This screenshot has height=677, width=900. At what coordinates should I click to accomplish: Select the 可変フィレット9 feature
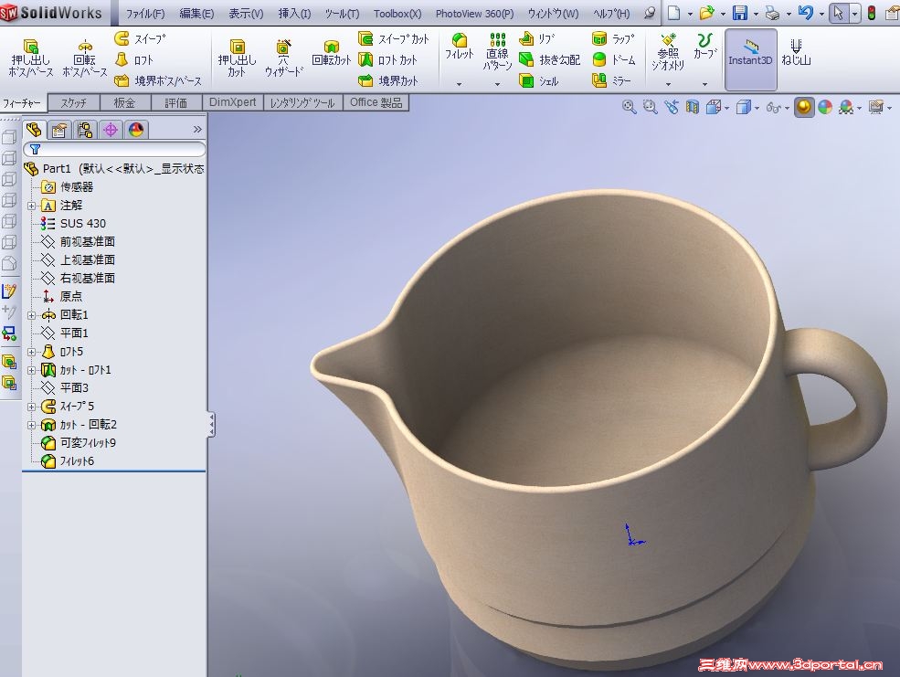click(x=88, y=443)
